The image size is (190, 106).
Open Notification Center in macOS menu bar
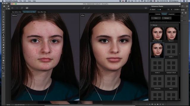187,1
